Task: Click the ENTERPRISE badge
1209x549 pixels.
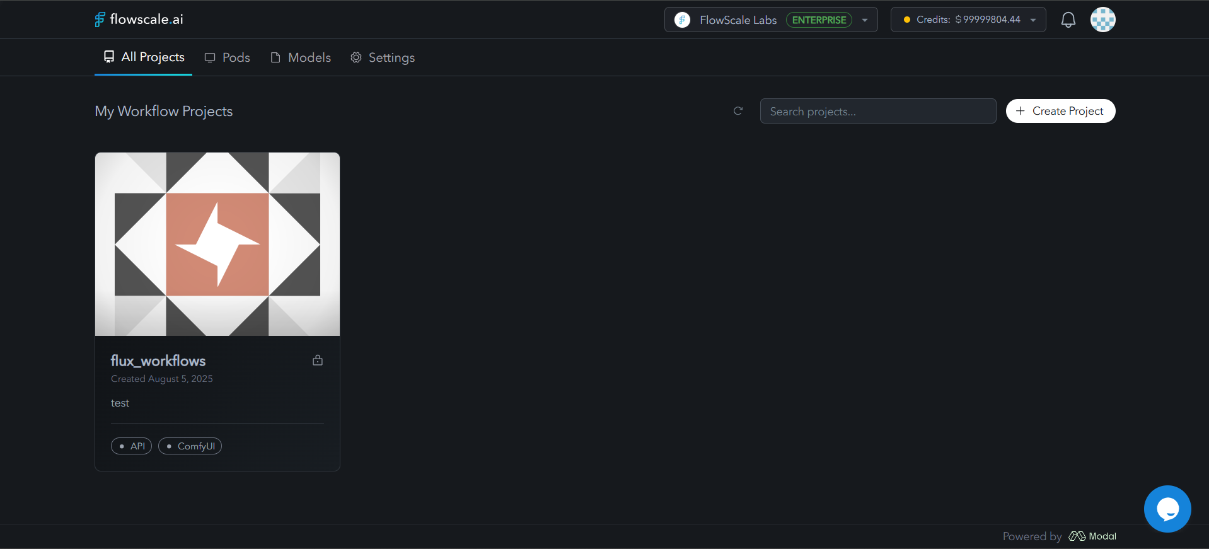Action: [819, 20]
